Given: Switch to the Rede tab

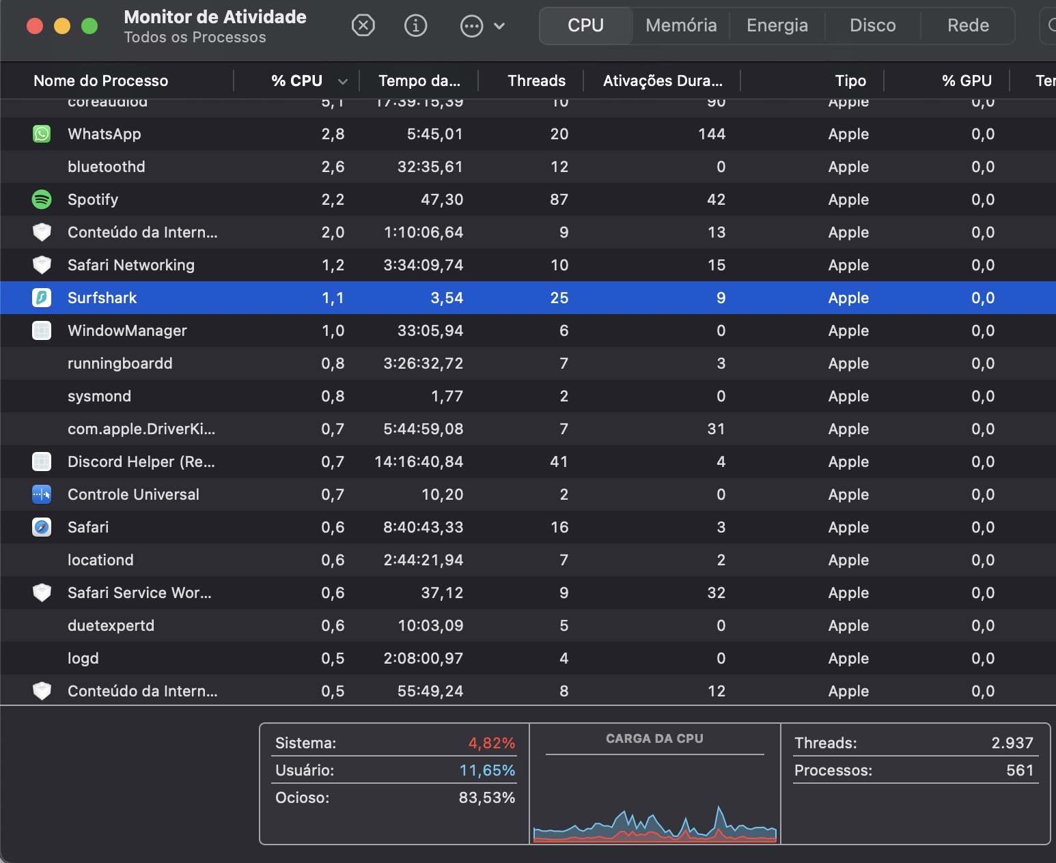Looking at the screenshot, I should [x=967, y=25].
